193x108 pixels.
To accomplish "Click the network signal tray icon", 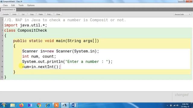I will [174, 105].
